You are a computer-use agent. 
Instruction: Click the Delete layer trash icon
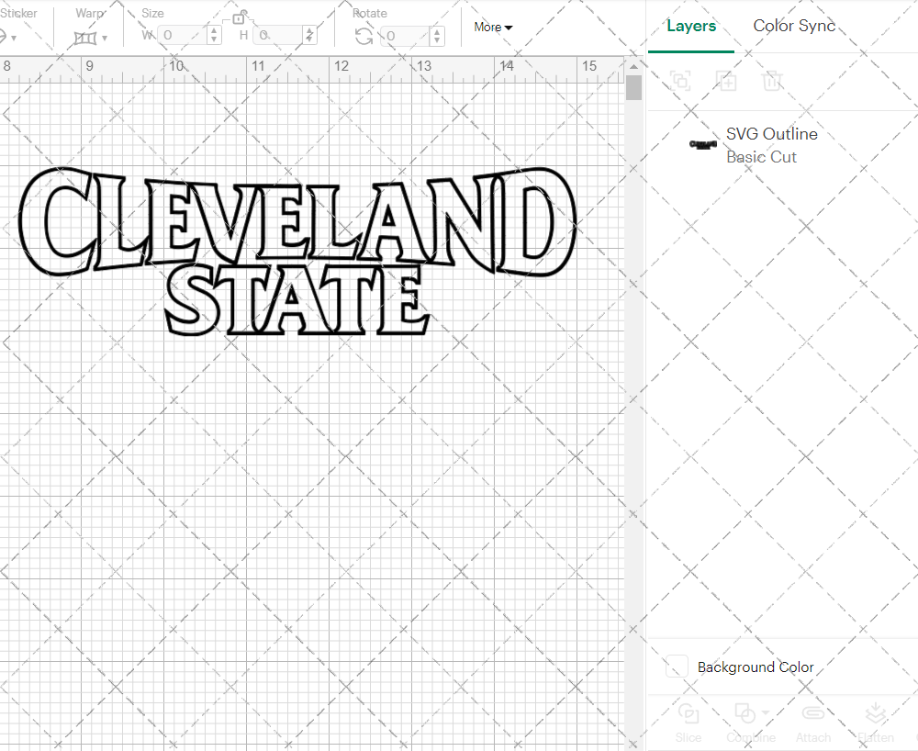pyautogui.click(x=773, y=81)
